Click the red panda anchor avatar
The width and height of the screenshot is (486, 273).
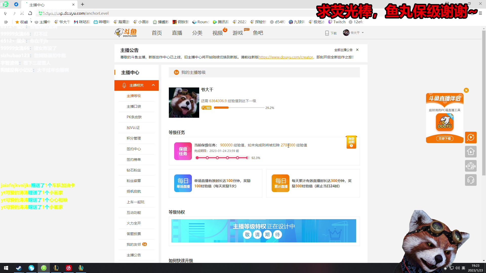pos(184,103)
